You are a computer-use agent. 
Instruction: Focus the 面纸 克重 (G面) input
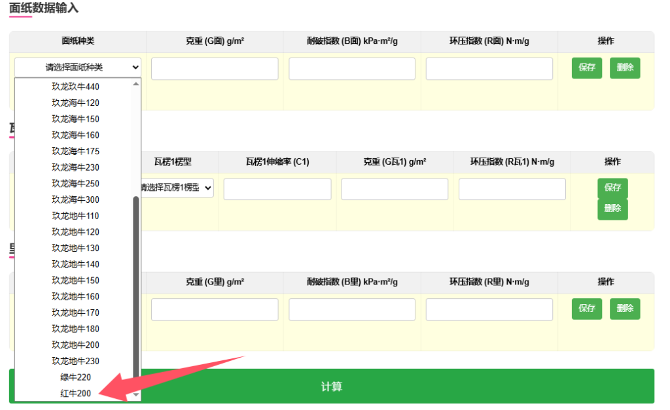[x=215, y=69]
